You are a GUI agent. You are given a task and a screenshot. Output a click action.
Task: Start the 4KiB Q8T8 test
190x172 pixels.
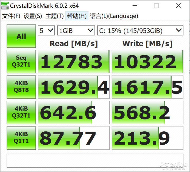pyautogui.click(x=21, y=87)
